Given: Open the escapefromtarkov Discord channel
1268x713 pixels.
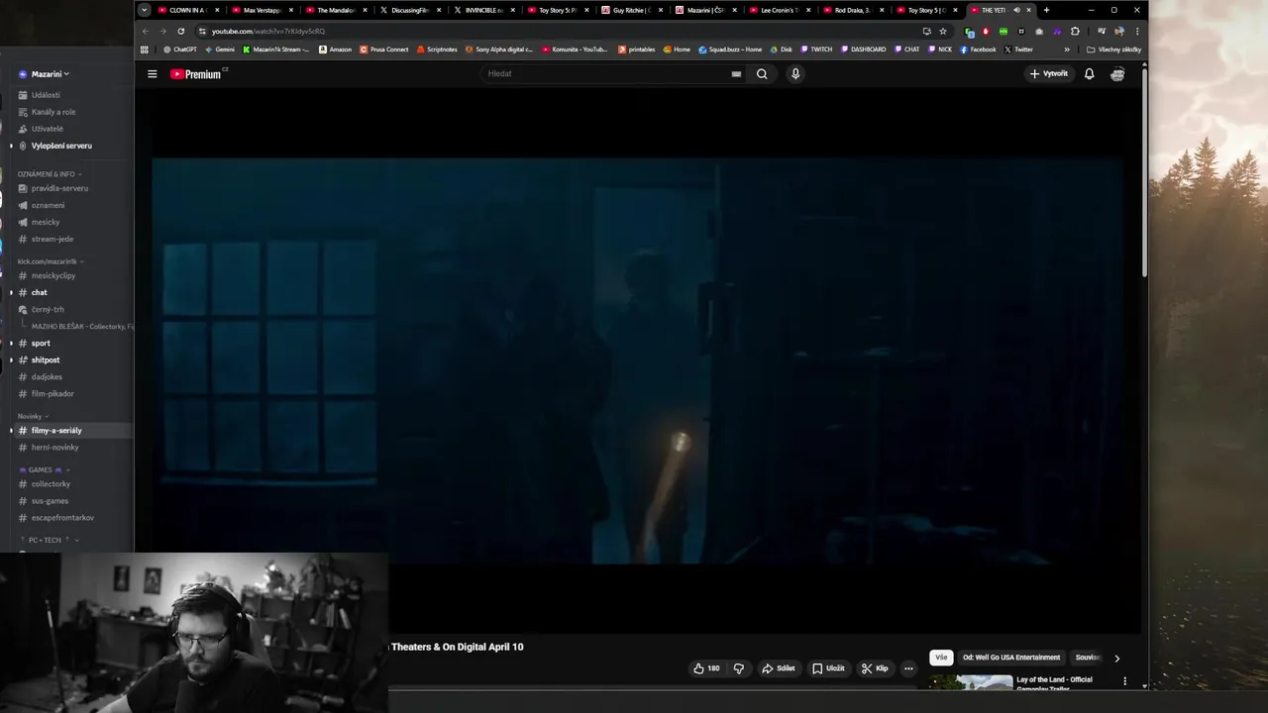Looking at the screenshot, I should pyautogui.click(x=62, y=518).
